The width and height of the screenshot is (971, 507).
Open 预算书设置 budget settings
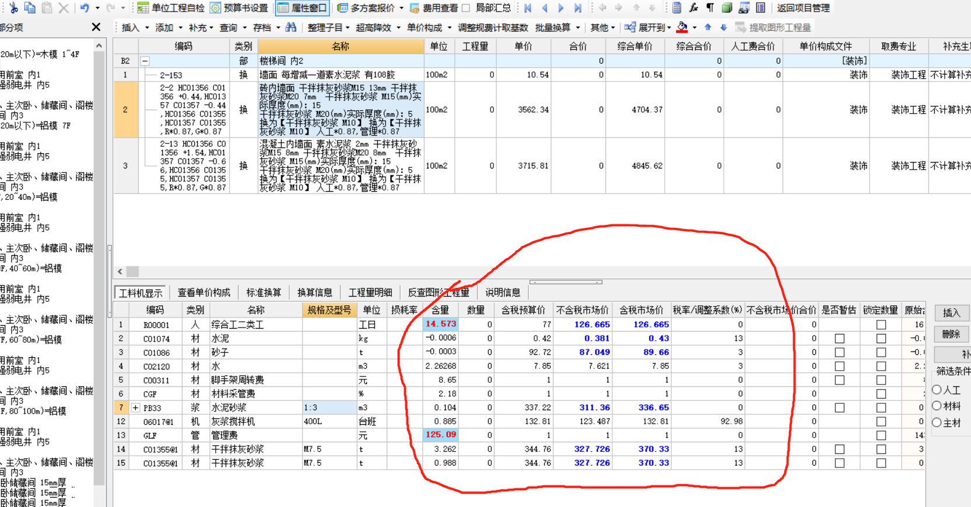(x=239, y=8)
